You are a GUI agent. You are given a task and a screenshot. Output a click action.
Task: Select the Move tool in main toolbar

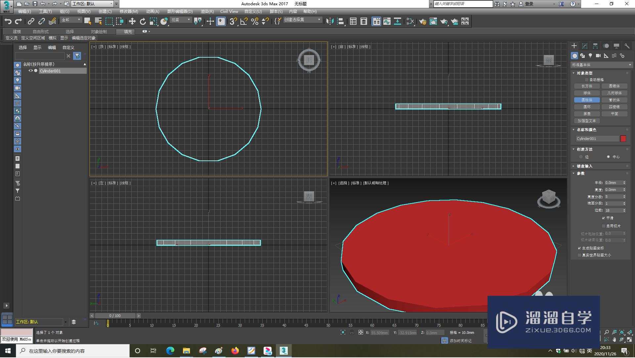pyautogui.click(x=132, y=22)
